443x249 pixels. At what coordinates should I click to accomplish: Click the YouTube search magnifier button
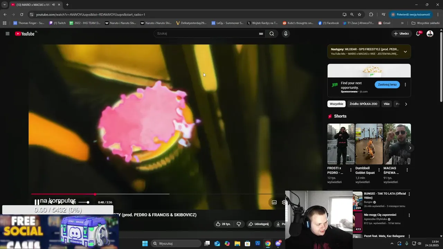coord(272,34)
